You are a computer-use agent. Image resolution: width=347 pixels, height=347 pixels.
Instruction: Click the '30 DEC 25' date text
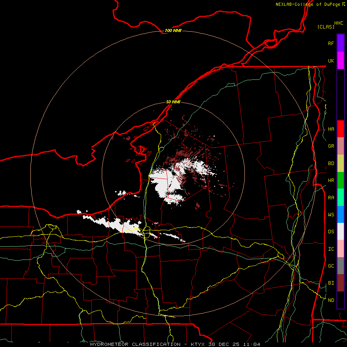click(223, 344)
